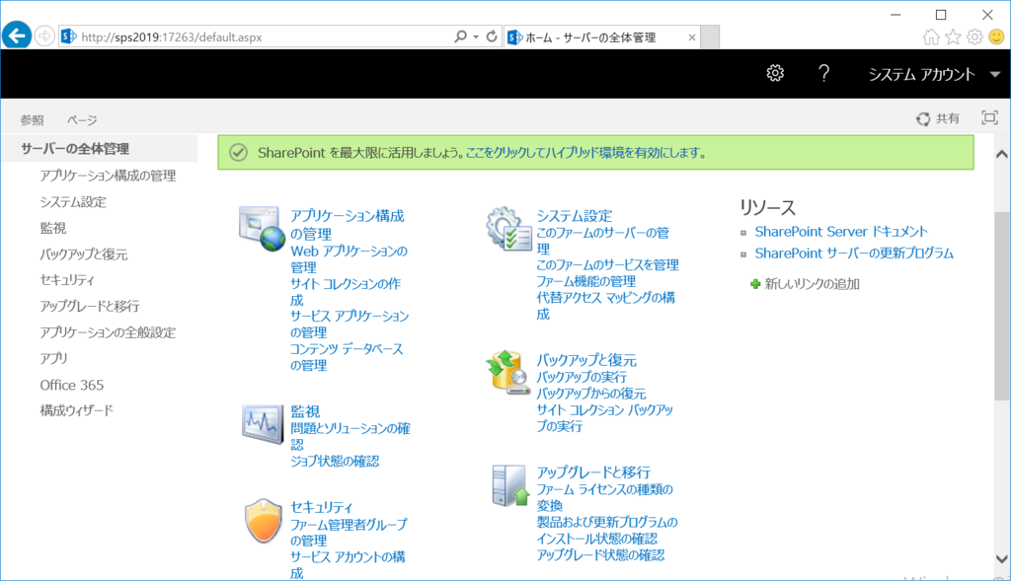Open サイト コレクション バックアップの実行 link
Screen dimensions: 1011x581
point(605,417)
